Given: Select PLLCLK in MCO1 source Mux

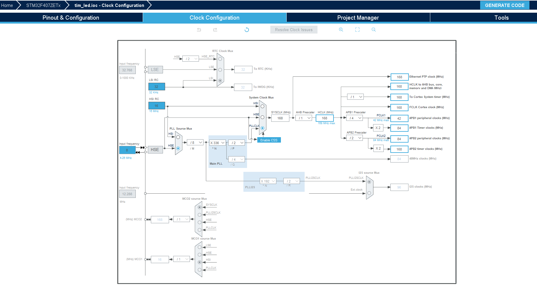Looking at the screenshot, I should point(200,270).
